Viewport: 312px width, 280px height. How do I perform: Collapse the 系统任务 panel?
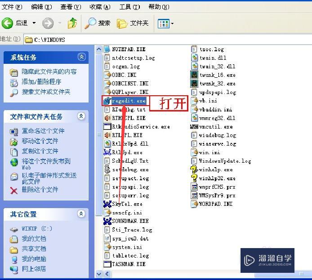[x=81, y=57]
